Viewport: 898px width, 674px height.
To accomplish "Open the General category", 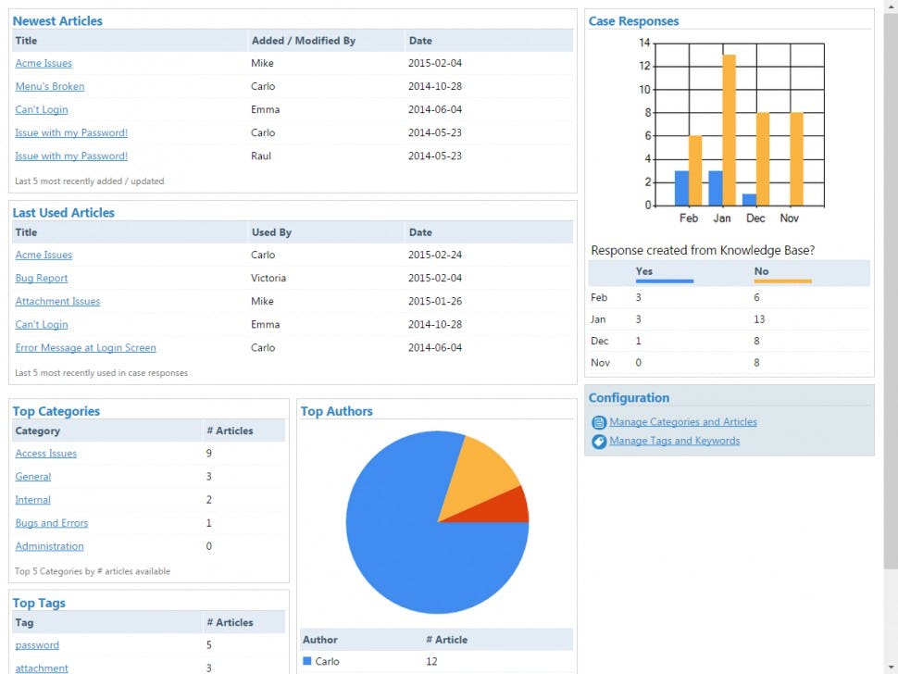I will coord(32,477).
